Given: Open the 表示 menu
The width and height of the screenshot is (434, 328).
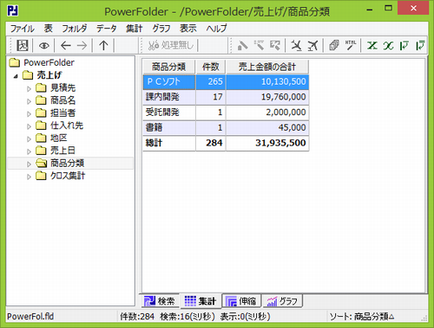Looking at the screenshot, I should (188, 29).
